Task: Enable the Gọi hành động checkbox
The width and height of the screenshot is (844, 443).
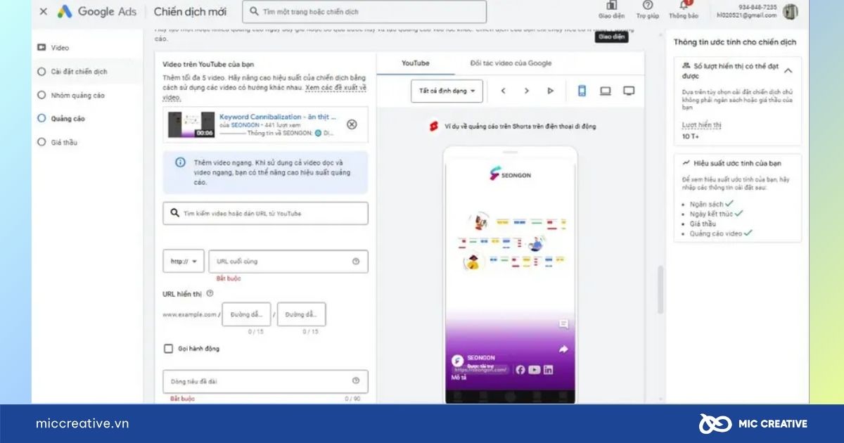Action: pos(168,348)
